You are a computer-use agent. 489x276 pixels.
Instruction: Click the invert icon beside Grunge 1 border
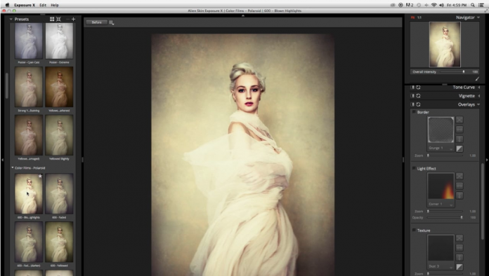point(459,149)
